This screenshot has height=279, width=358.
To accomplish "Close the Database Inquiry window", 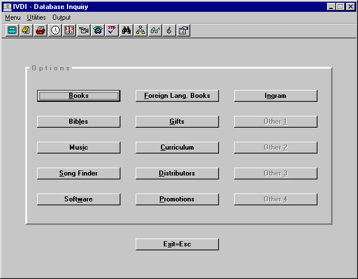I will tap(351, 7).
